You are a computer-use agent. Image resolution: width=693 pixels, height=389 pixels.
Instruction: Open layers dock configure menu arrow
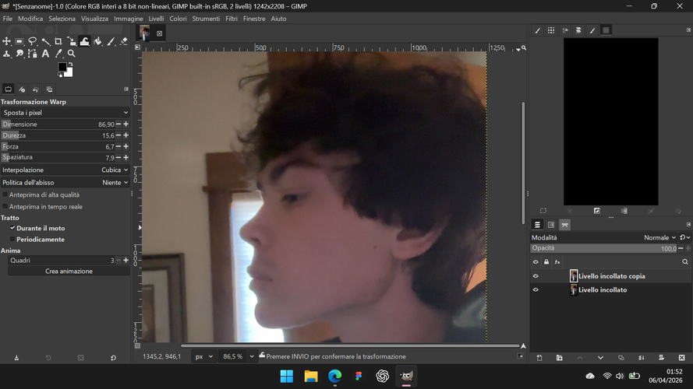(x=688, y=225)
